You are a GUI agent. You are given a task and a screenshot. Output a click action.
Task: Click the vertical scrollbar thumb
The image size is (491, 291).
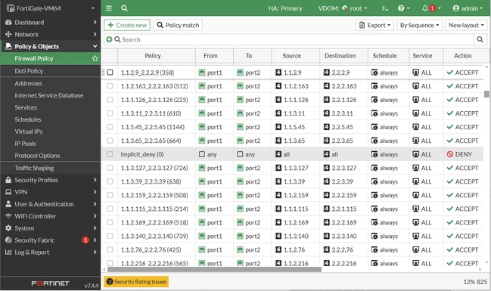click(486, 94)
